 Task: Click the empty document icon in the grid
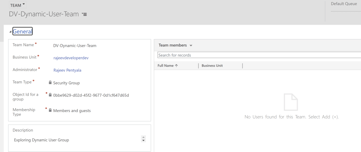pyautogui.click(x=291, y=102)
